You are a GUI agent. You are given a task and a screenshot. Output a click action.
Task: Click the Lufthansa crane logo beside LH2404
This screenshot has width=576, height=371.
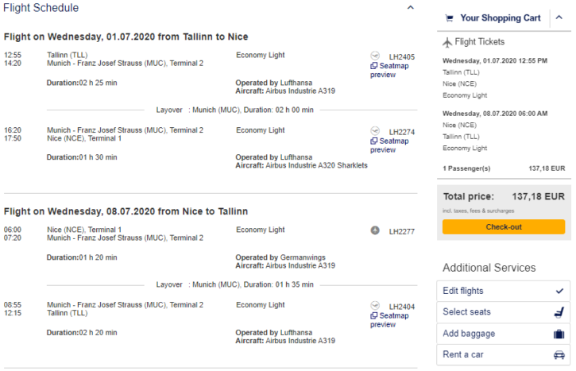coord(375,306)
